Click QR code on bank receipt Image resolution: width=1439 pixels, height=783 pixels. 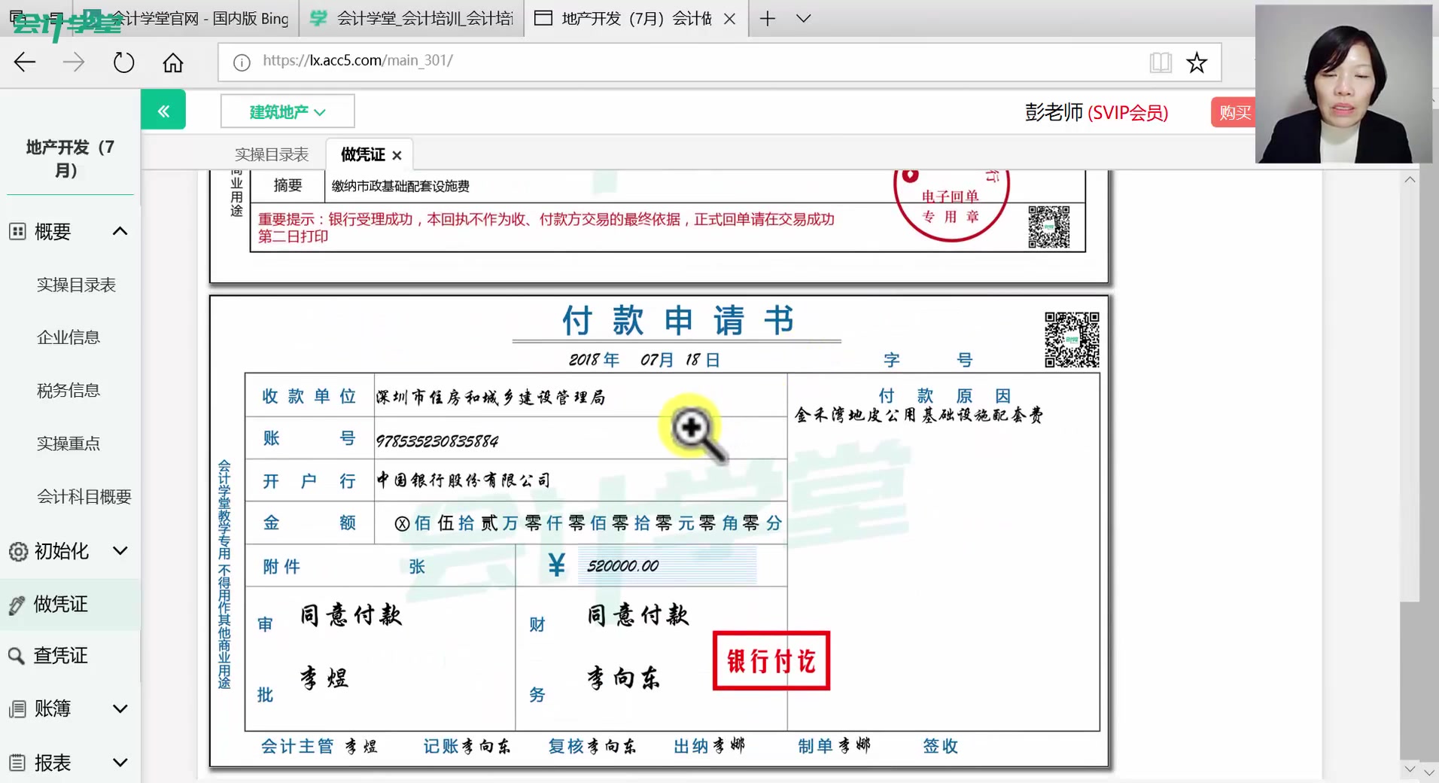[x=1049, y=227]
